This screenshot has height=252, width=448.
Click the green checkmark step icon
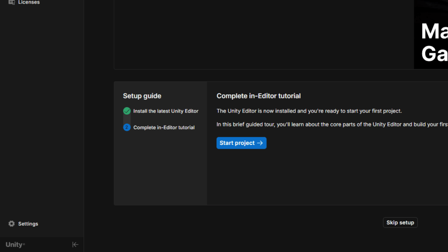point(127,111)
